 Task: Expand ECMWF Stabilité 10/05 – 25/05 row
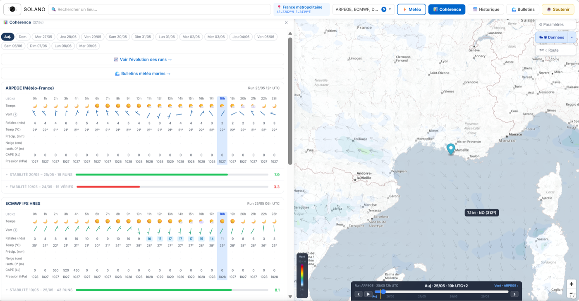coord(143,290)
